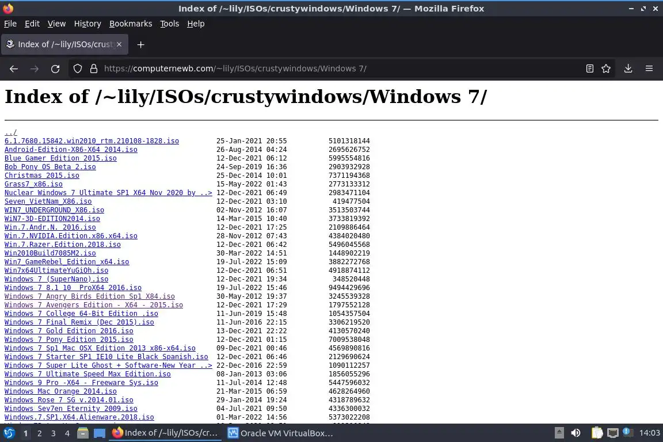This screenshot has height=442, width=663.
Task: Switch to workspace 1
Action: [25, 433]
